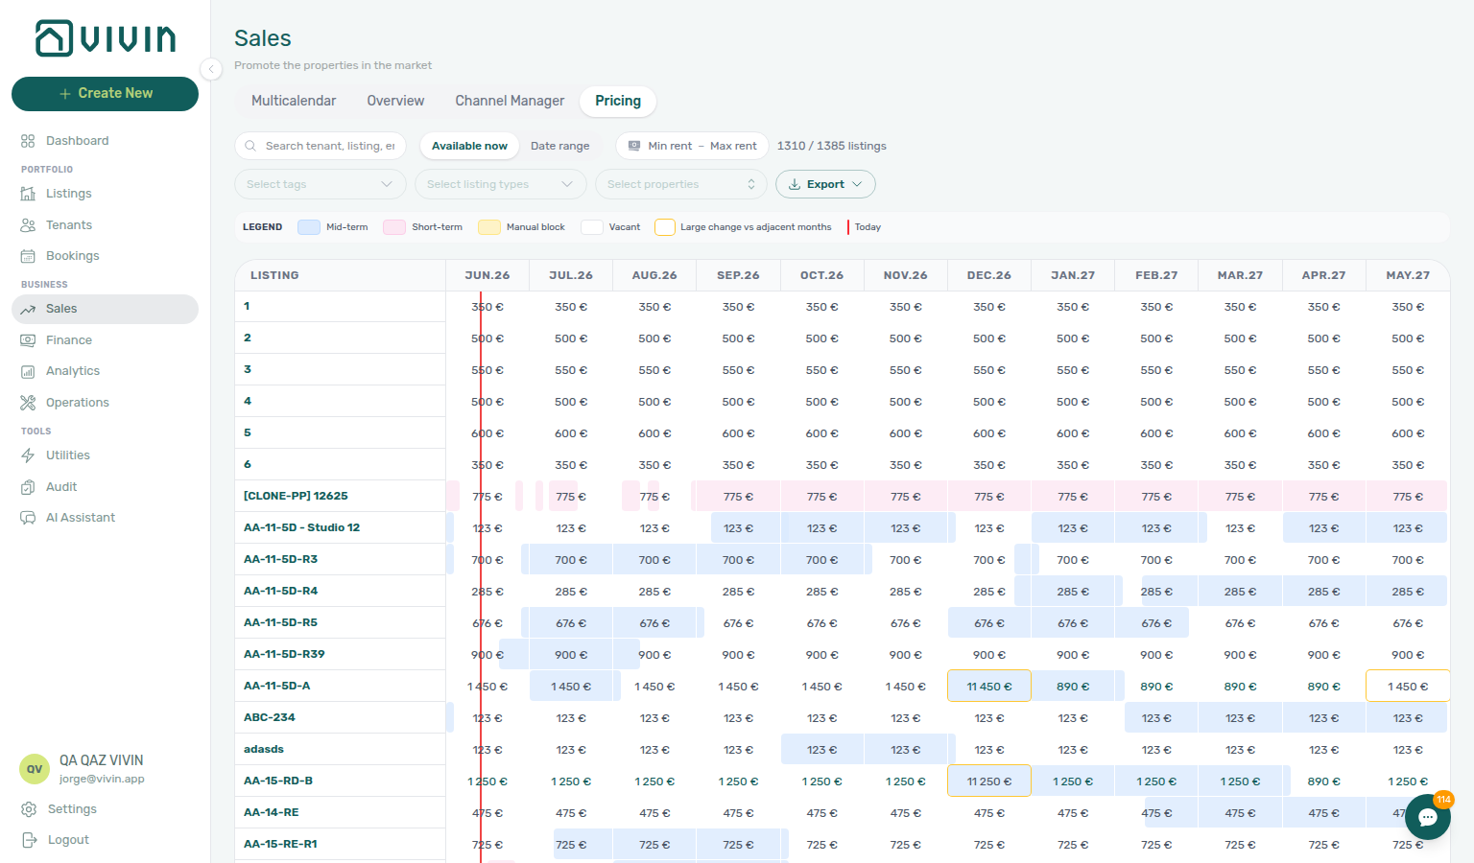Open listing AA-15-RD-B
The width and height of the screenshot is (1474, 863).
278,781
